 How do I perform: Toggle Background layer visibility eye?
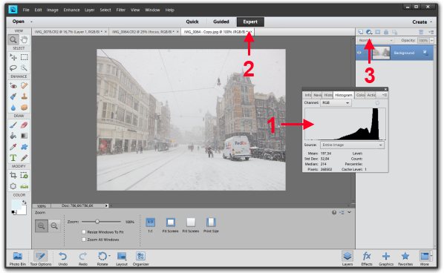pos(359,53)
